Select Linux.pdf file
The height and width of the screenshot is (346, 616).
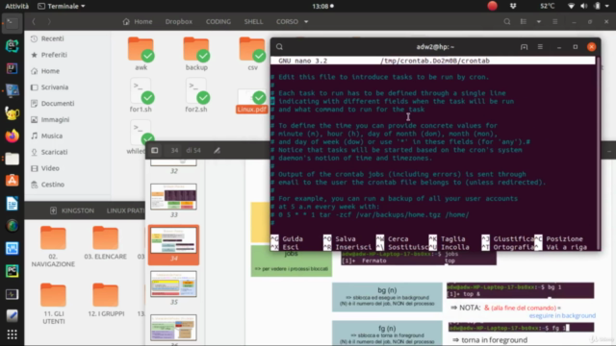point(251,101)
